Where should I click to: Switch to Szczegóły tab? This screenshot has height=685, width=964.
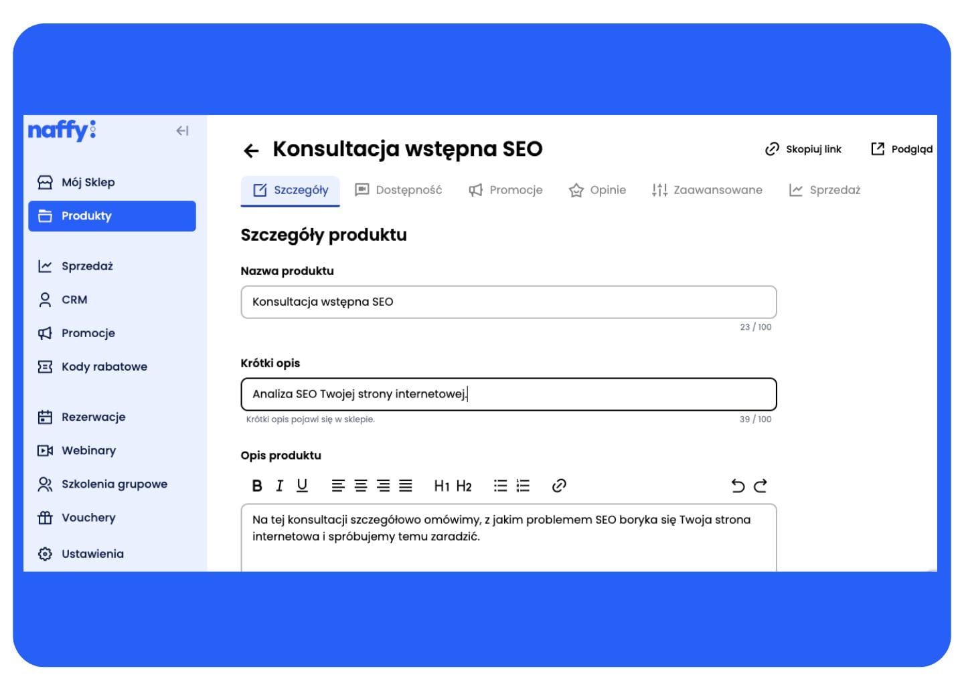[291, 190]
